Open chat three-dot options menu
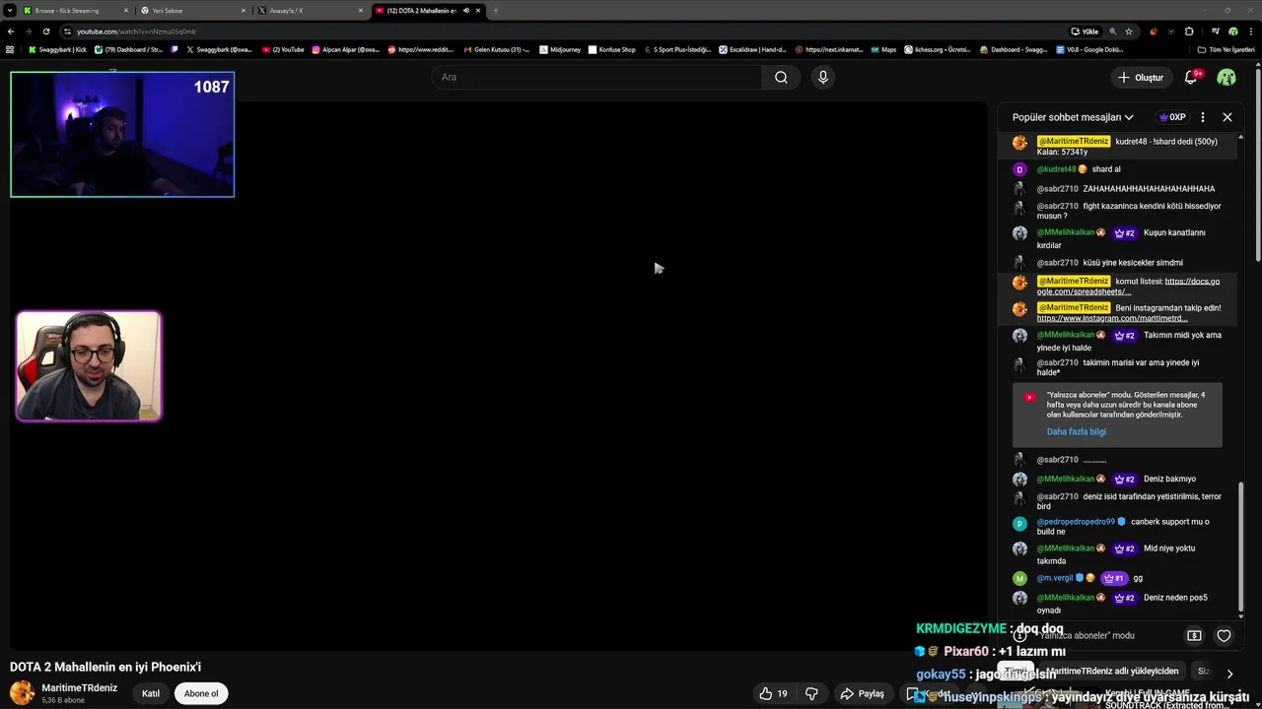 [x=1202, y=117]
